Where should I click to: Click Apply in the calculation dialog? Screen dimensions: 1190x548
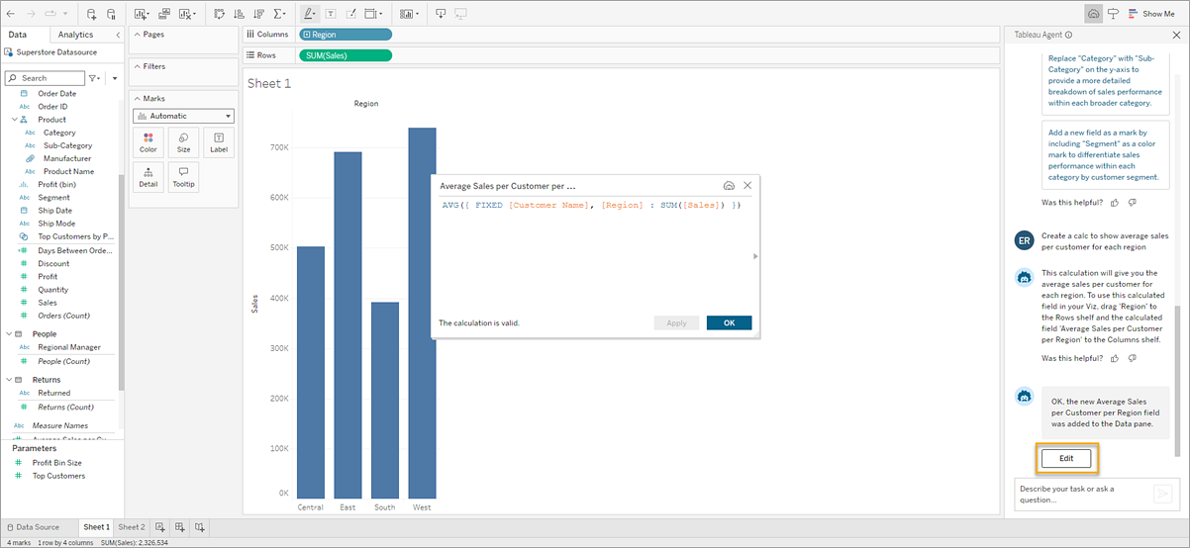click(676, 322)
